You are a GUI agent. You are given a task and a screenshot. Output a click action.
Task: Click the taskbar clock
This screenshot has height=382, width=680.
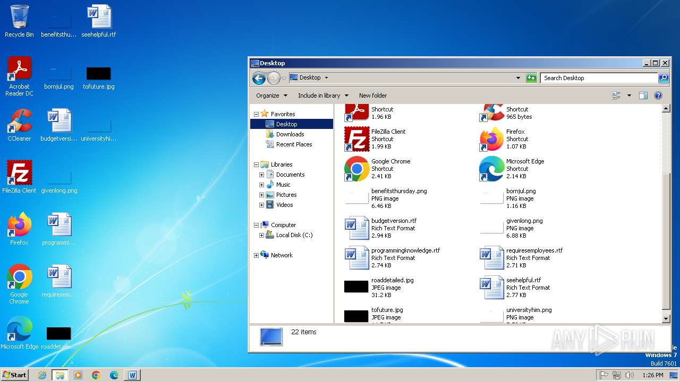pyautogui.click(x=652, y=375)
